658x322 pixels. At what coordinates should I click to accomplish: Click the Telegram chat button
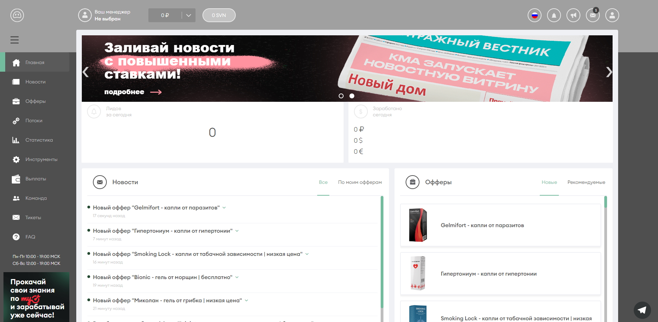[x=642, y=310]
